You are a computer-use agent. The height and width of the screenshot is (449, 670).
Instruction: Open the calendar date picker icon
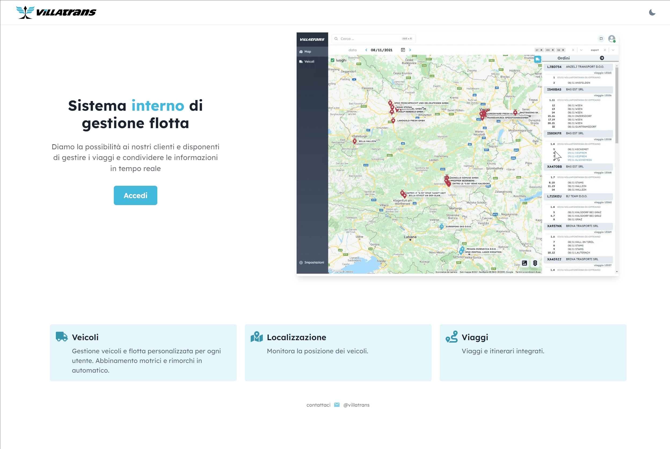click(403, 50)
